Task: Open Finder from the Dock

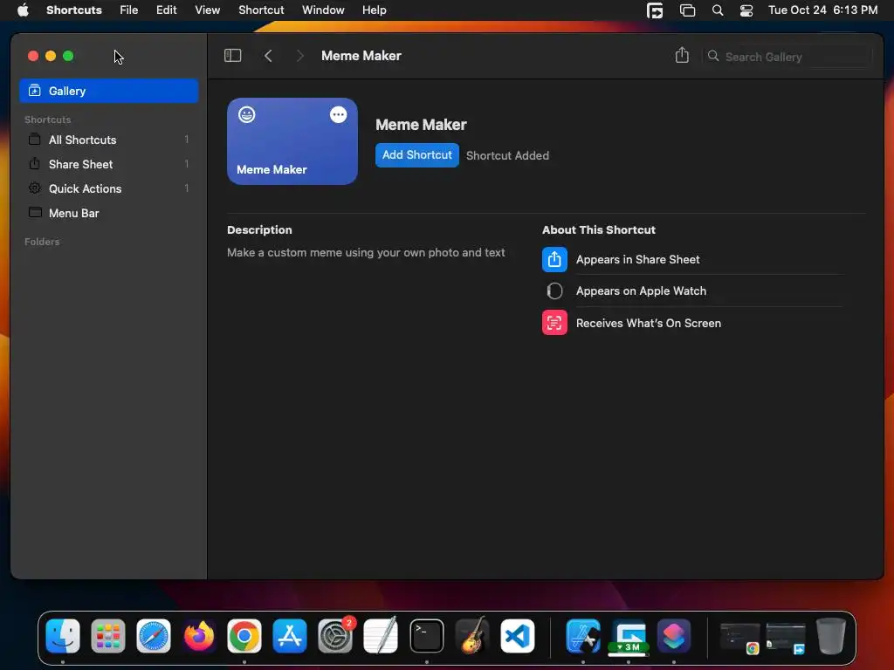Action: [63, 636]
